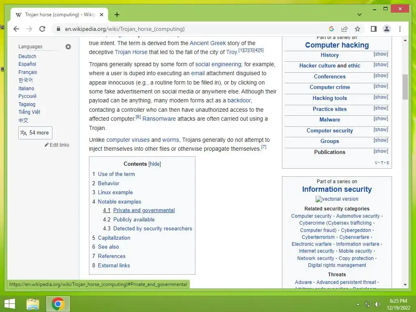Open network status tray icon
The height and width of the screenshot is (312, 416).
click(368, 304)
